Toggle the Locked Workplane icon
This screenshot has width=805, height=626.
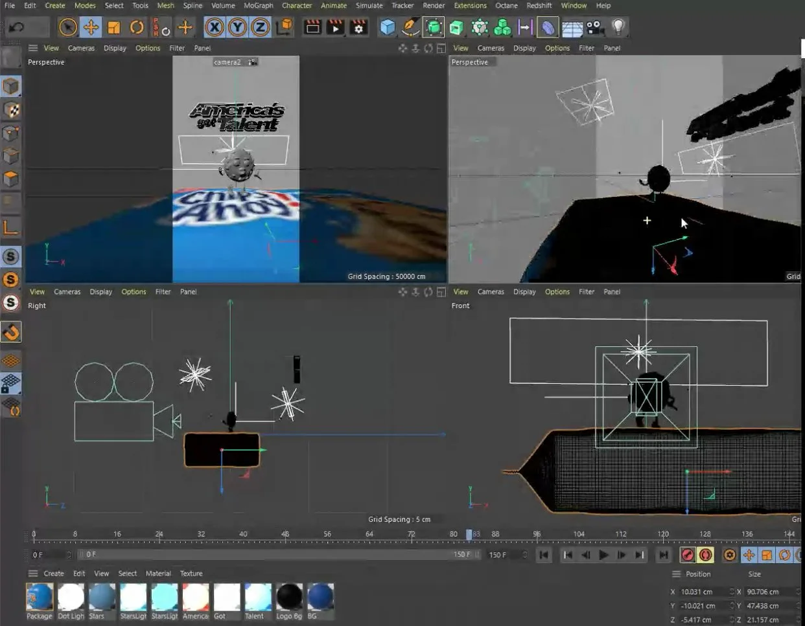click(11, 384)
